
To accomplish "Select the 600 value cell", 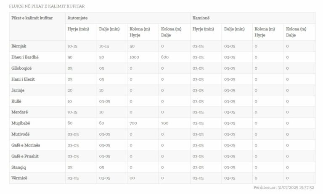I will [x=164, y=57].
